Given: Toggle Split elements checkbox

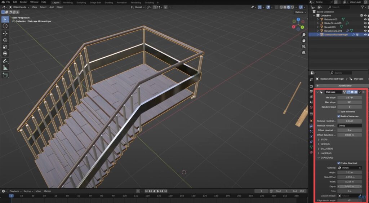Looking at the screenshot, I should [x=339, y=112].
